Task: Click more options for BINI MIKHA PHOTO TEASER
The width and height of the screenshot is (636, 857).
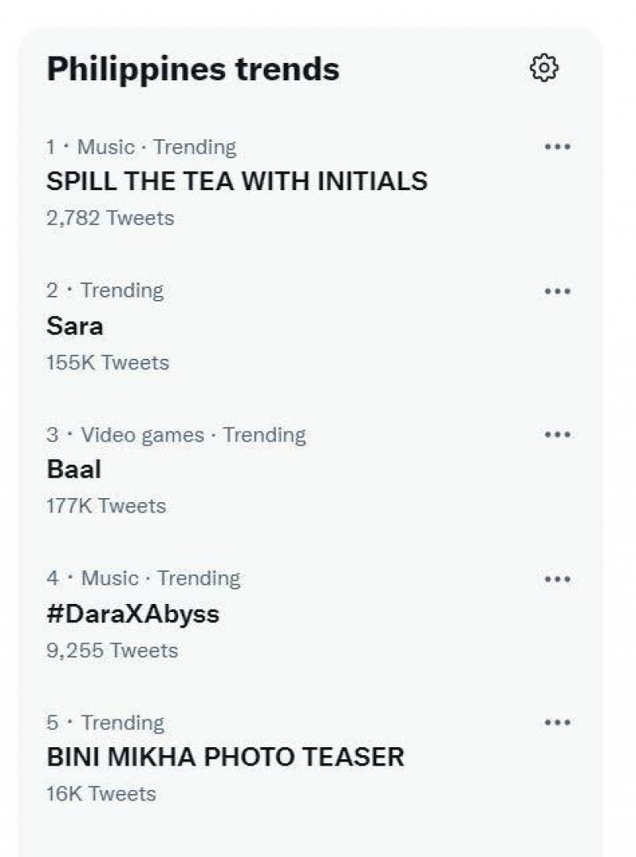Action: (557, 723)
